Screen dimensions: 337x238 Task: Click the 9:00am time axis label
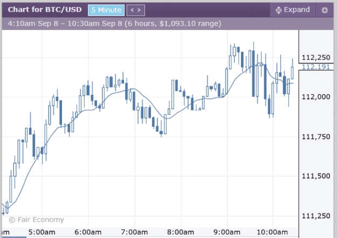click(227, 232)
